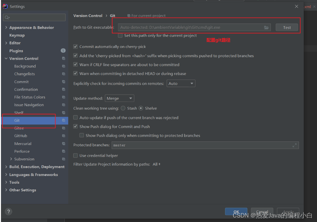Screen dimensions: 317x222
Task: Click the Apply button
Action: coord(288,212)
